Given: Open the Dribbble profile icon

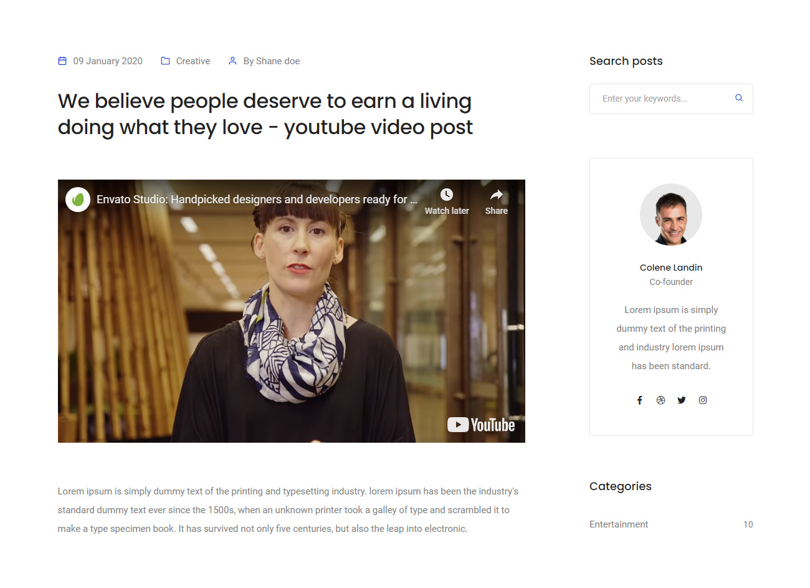Looking at the screenshot, I should [x=660, y=400].
